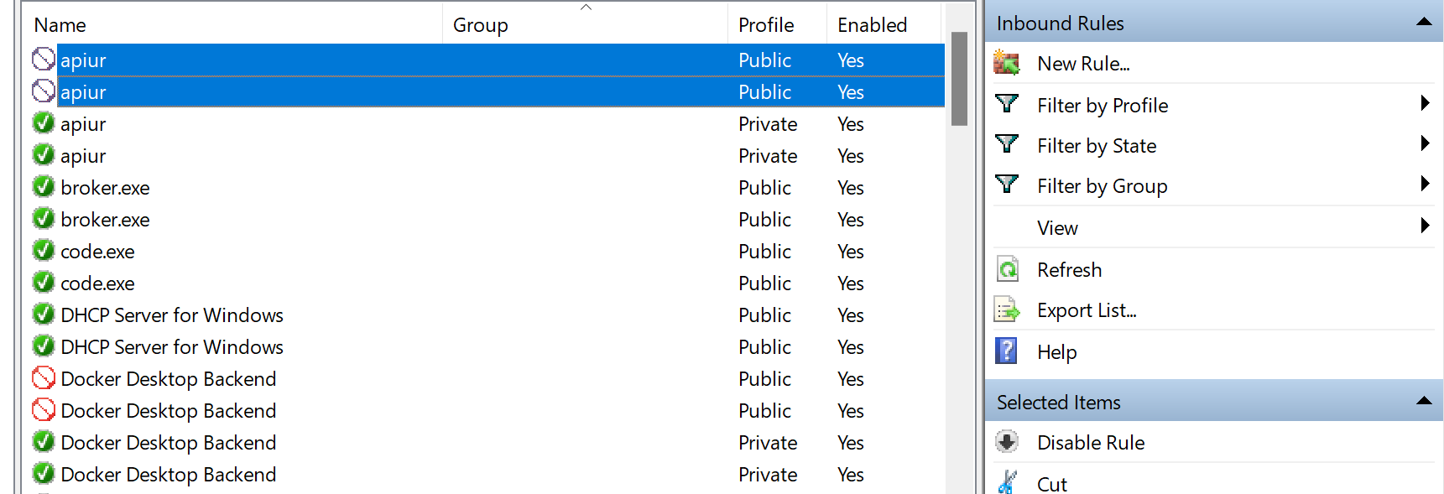Click the Disable Rule arrow icon
Image resolution: width=1444 pixels, height=494 pixels.
(x=1006, y=442)
